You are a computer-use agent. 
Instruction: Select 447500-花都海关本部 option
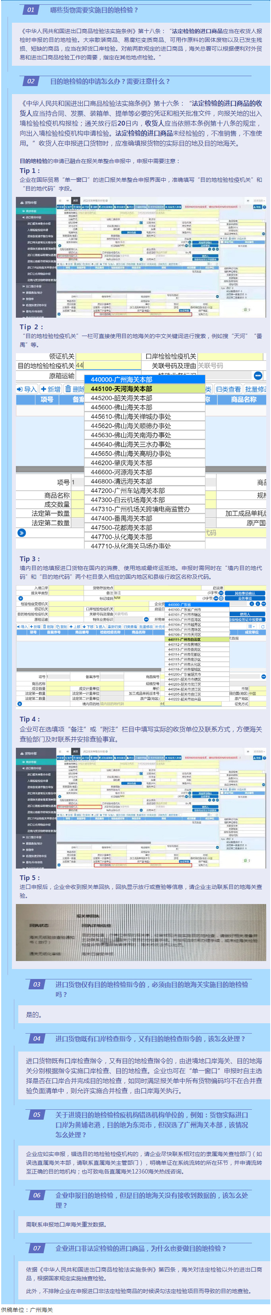(144, 527)
